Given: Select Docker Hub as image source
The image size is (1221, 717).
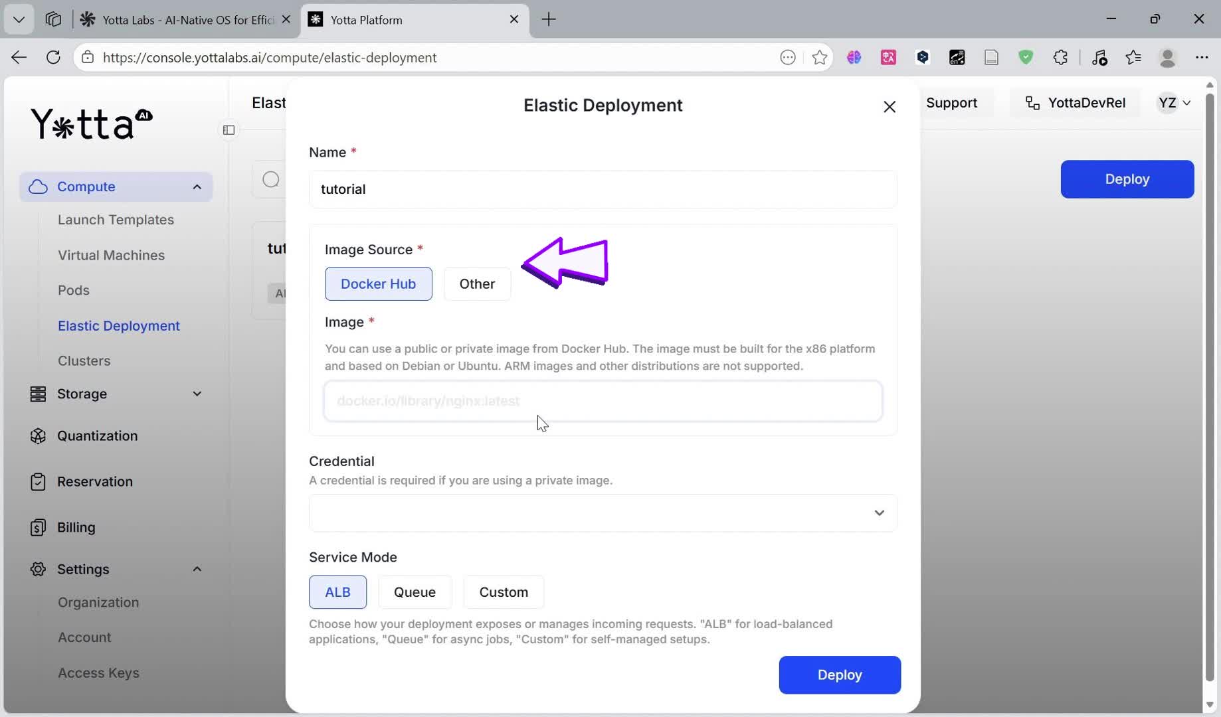Looking at the screenshot, I should (378, 284).
